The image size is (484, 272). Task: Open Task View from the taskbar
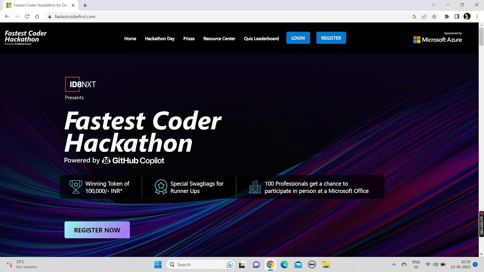242,264
